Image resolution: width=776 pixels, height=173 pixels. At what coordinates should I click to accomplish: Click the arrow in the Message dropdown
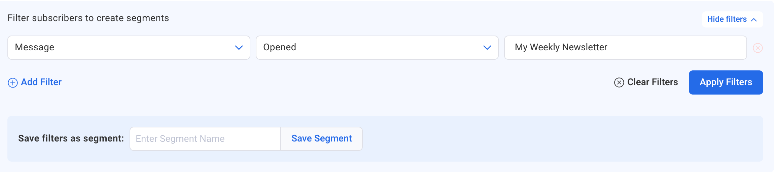pyautogui.click(x=239, y=48)
